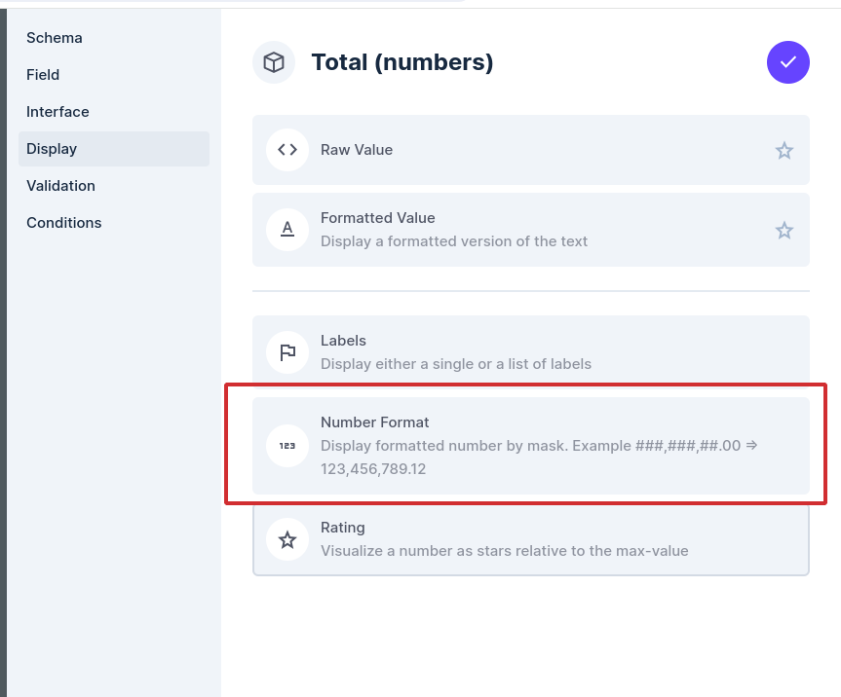Viewport: 841px width, 697px height.
Task: Open the Conditions tab
Action: pyautogui.click(x=114, y=223)
